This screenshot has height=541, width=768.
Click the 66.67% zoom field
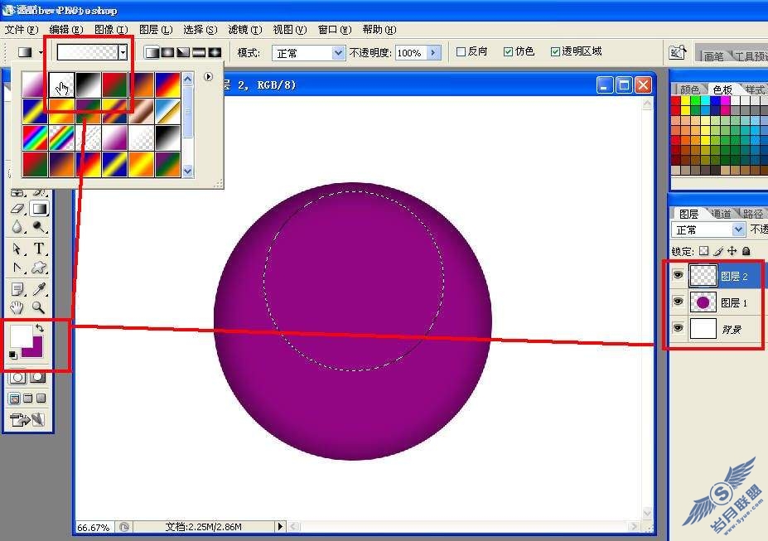point(94,527)
